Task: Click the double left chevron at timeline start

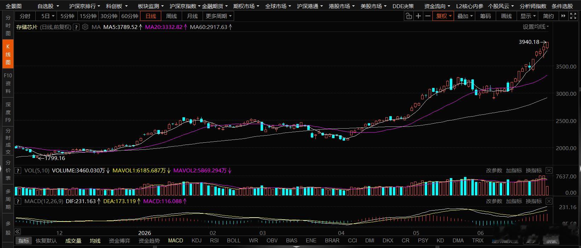Action: (17, 232)
